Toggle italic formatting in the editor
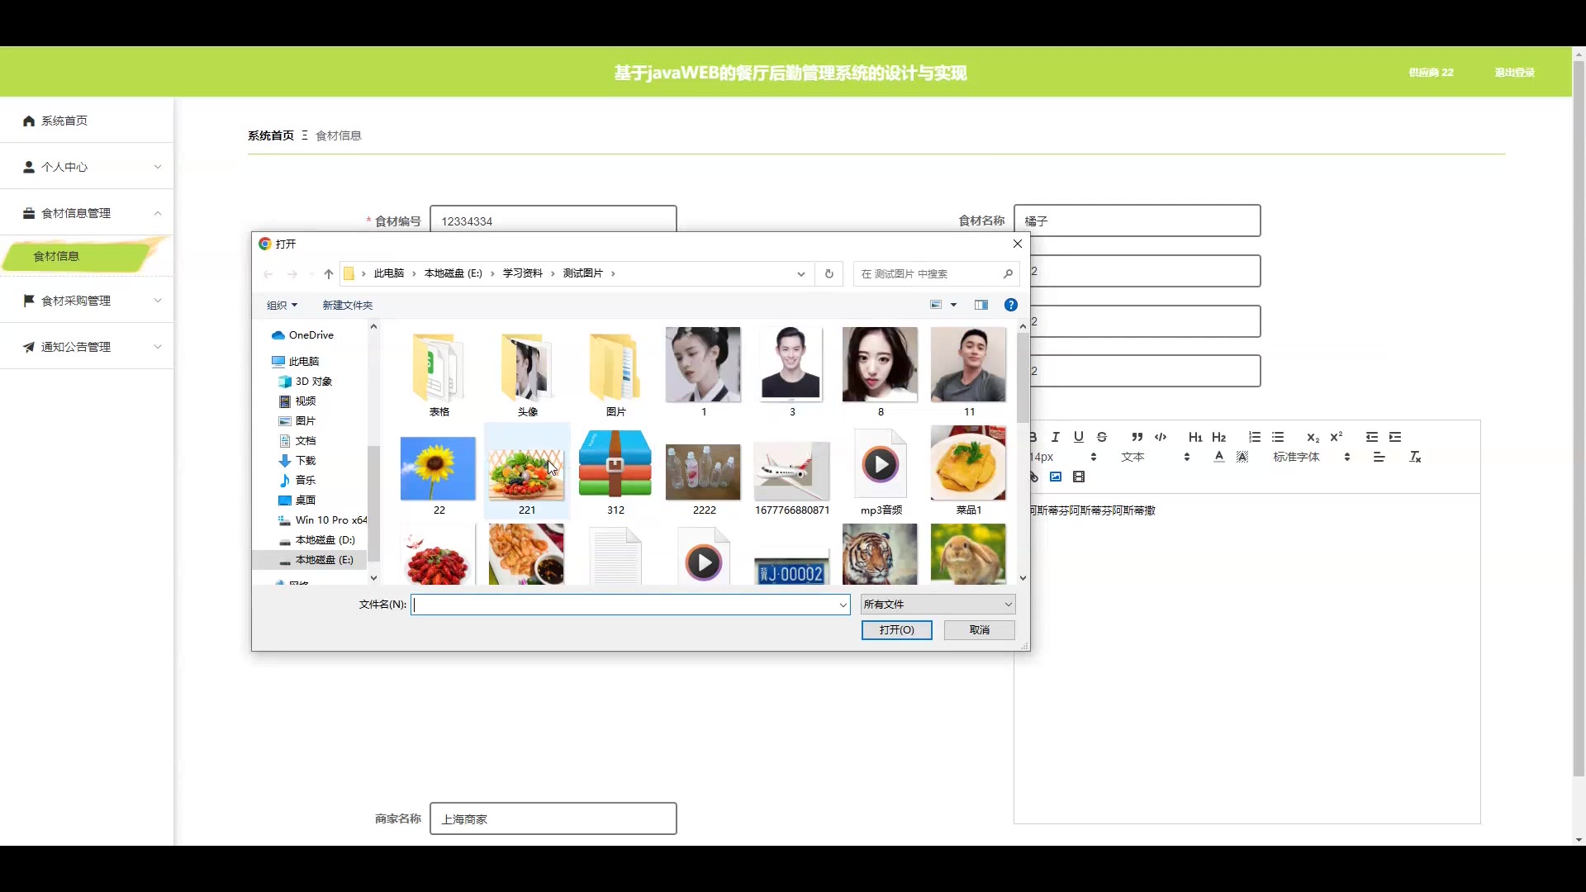 tap(1055, 437)
